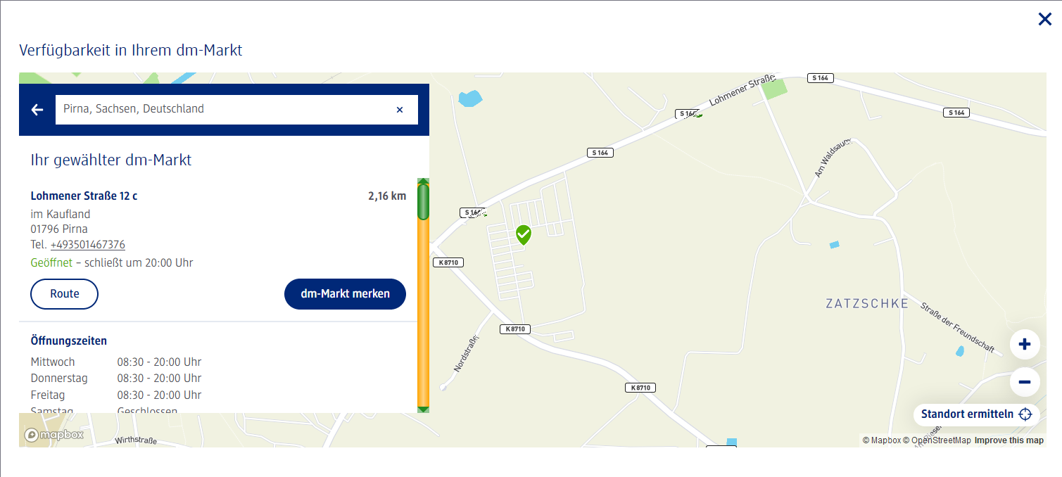Clear the Pirna location search text
This screenshot has width=1062, height=477.
400,110
